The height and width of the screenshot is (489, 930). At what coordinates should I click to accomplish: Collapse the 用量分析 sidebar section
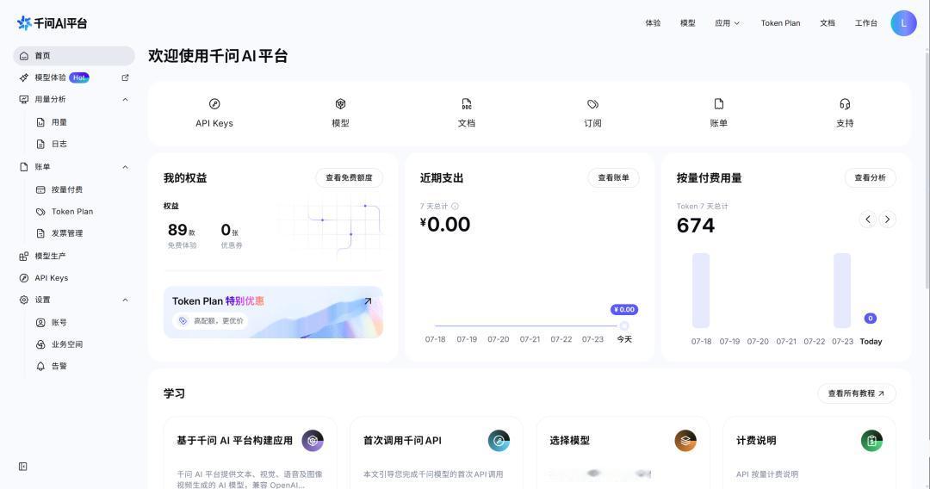125,100
